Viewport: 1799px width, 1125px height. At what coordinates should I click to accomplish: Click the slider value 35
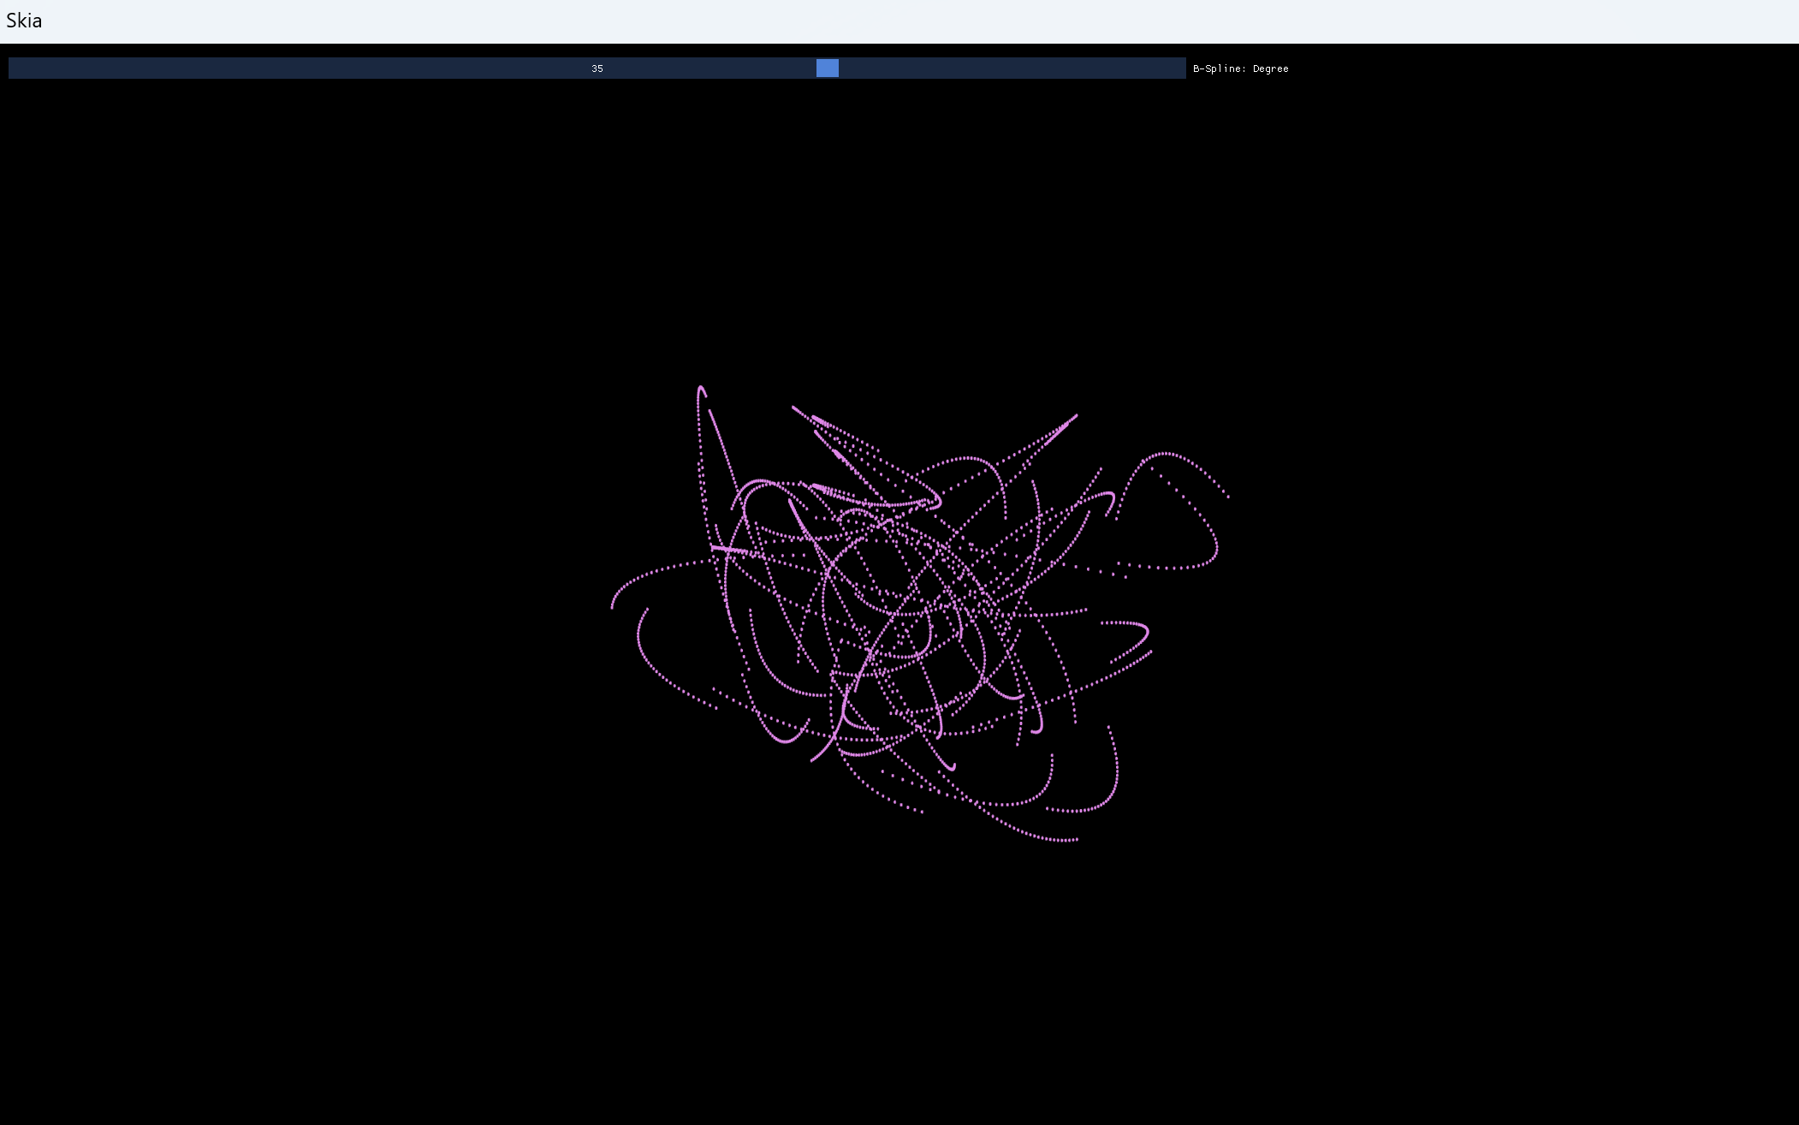(597, 68)
